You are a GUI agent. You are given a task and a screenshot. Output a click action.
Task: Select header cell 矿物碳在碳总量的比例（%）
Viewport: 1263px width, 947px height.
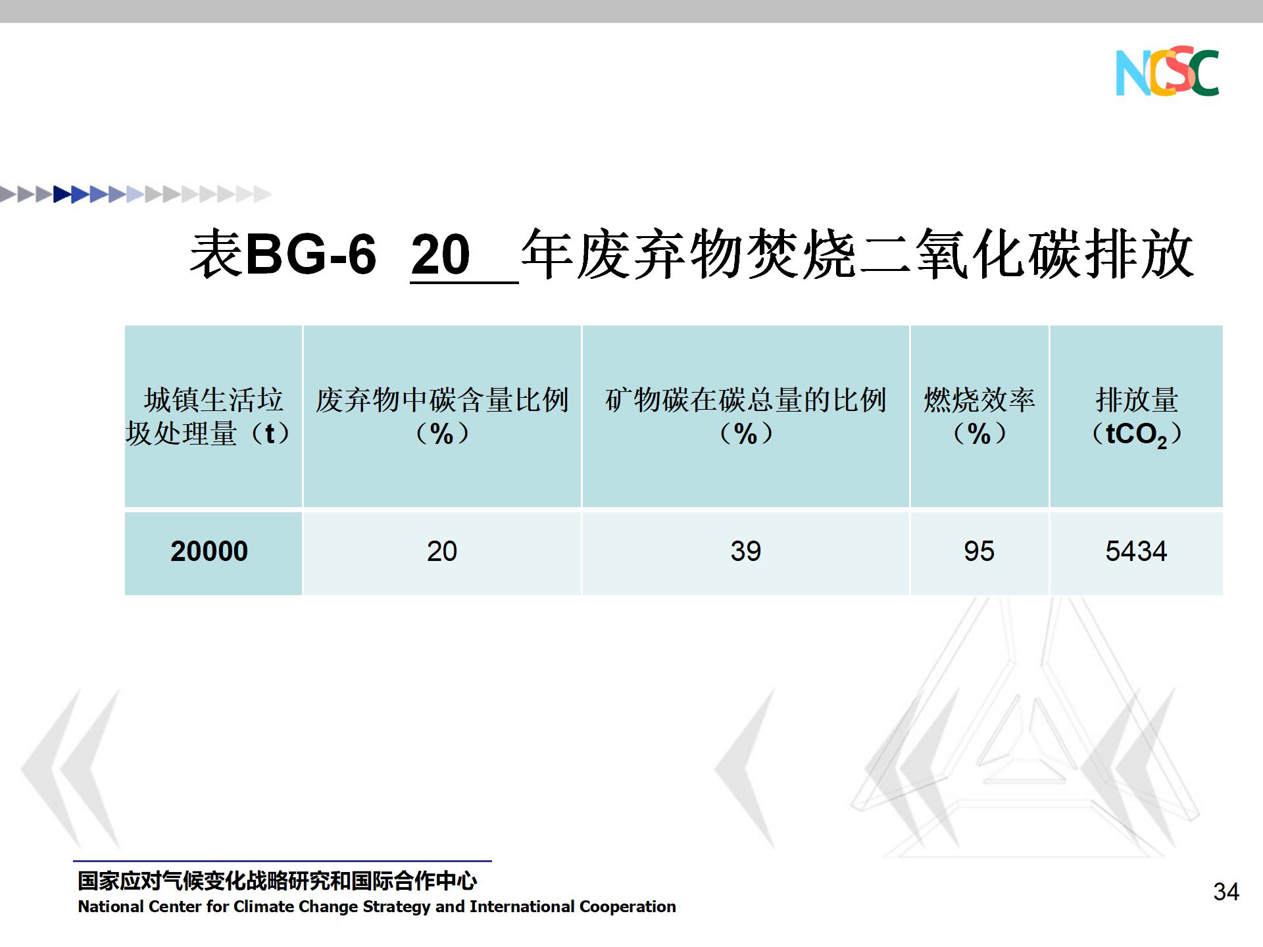[746, 416]
